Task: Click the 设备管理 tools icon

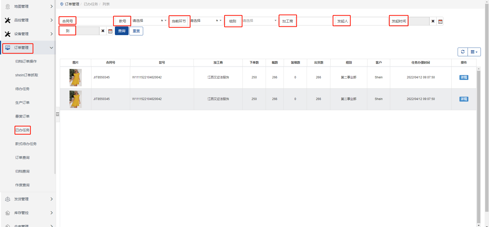Action: click(8, 34)
